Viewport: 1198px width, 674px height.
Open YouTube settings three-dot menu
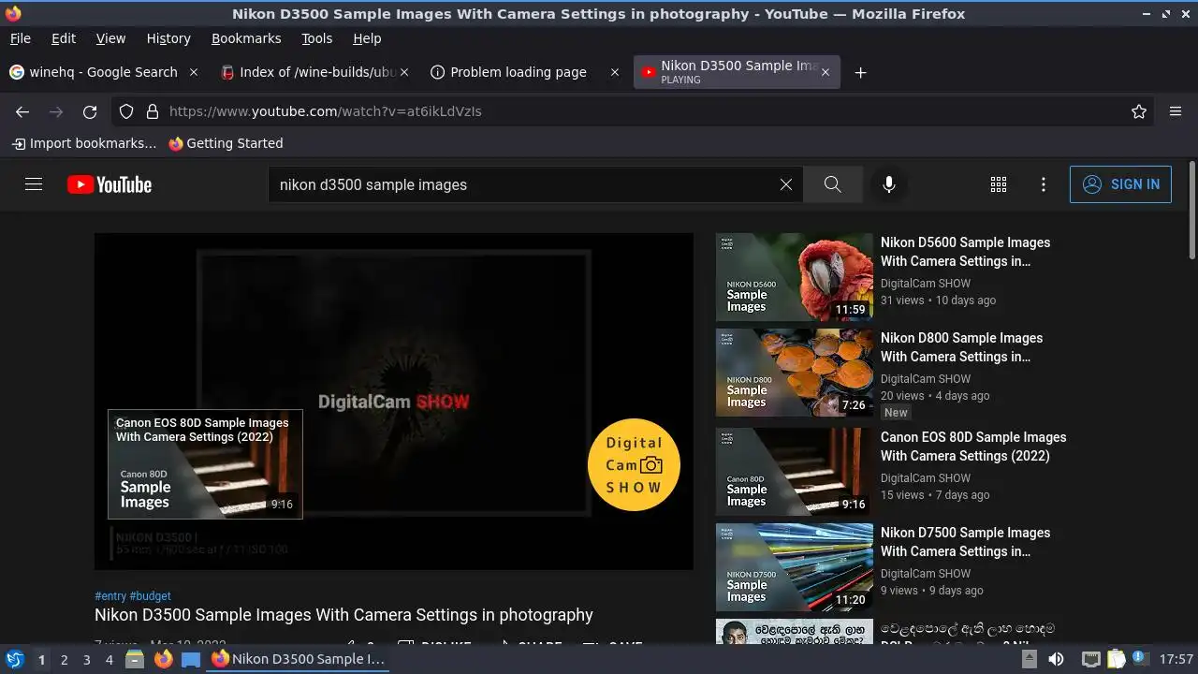pyautogui.click(x=1044, y=184)
